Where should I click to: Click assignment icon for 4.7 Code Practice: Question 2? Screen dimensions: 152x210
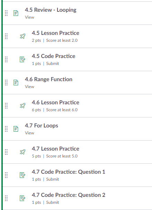coord(23,198)
